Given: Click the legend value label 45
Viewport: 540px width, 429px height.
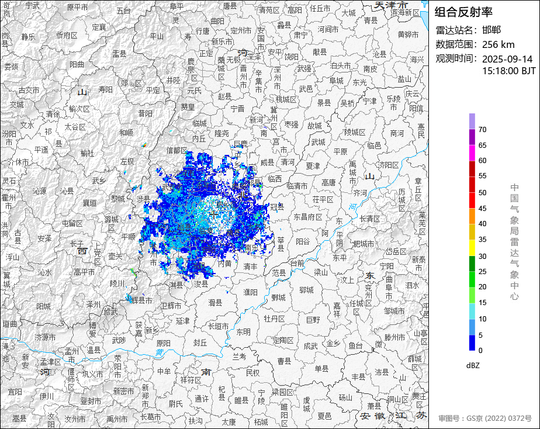Looking at the screenshot, I should click(483, 209).
